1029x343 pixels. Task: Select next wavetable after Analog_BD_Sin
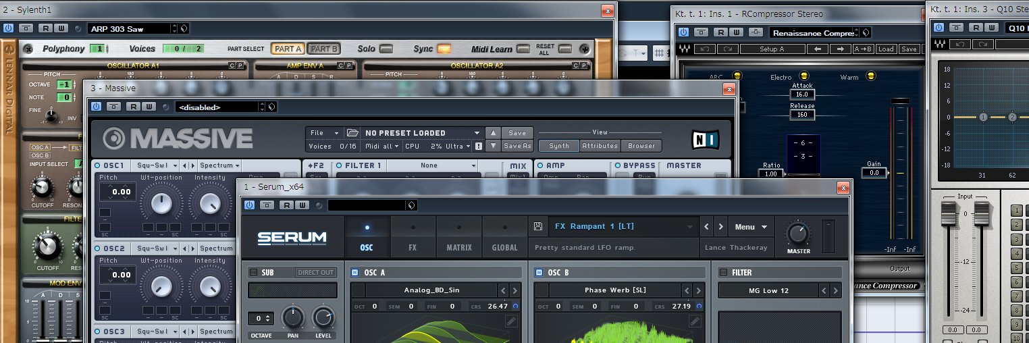515,290
